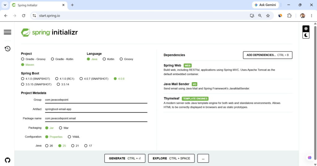Click the orange extension icon in the toolbar
This screenshot has height=166, width=317.
point(280,15)
